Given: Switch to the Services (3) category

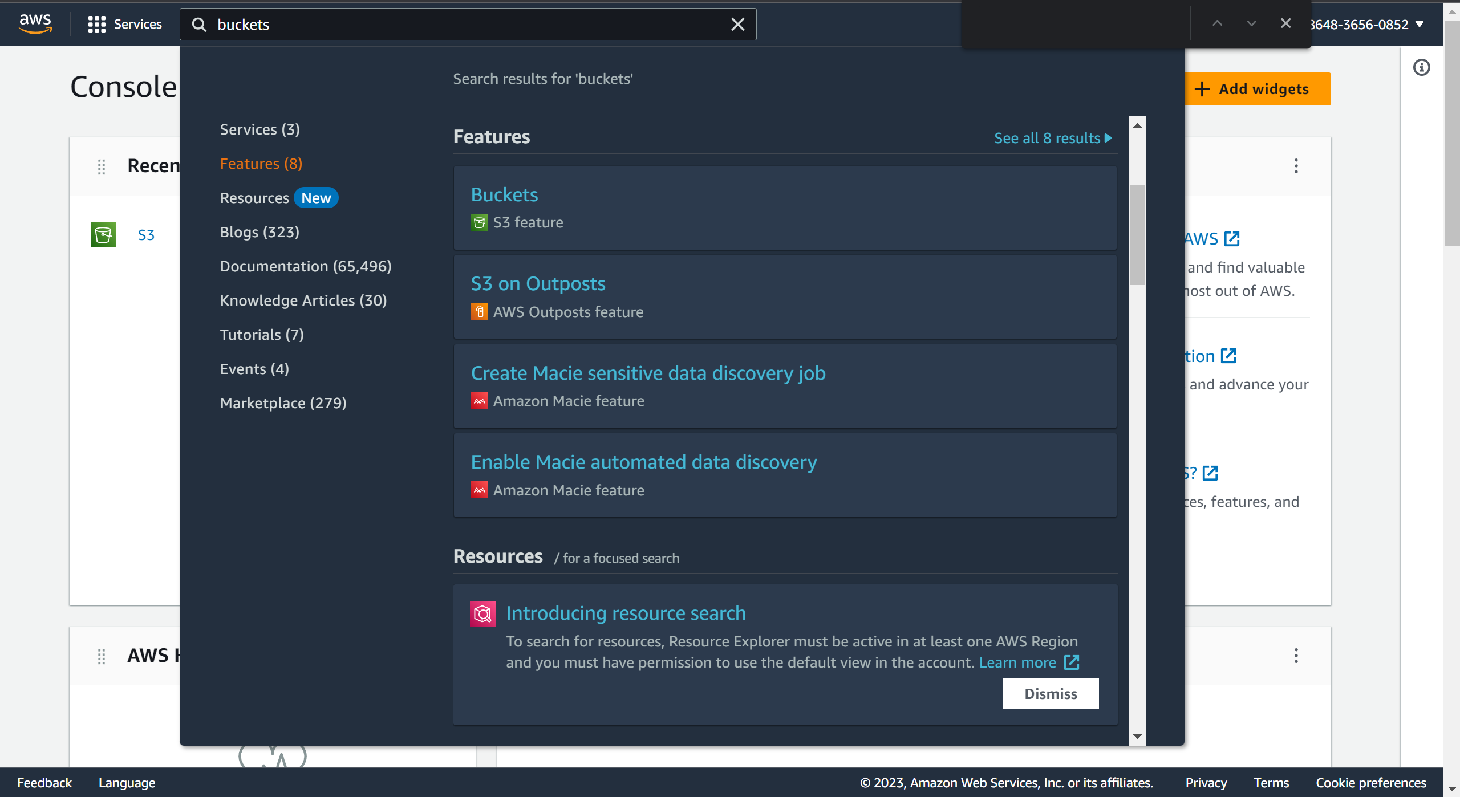Looking at the screenshot, I should [259, 129].
